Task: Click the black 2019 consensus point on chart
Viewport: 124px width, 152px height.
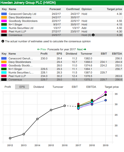Action: coord(106,95)
